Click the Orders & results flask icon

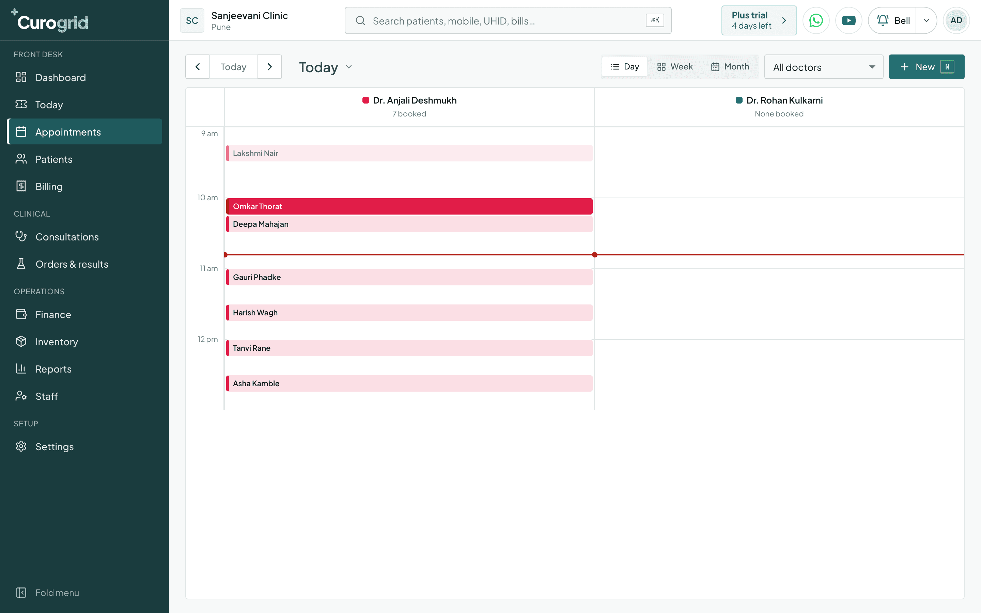[21, 264]
